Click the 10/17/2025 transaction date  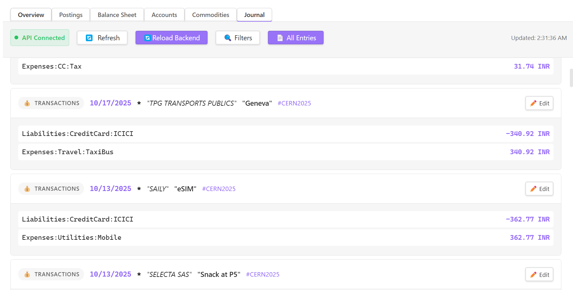point(110,103)
